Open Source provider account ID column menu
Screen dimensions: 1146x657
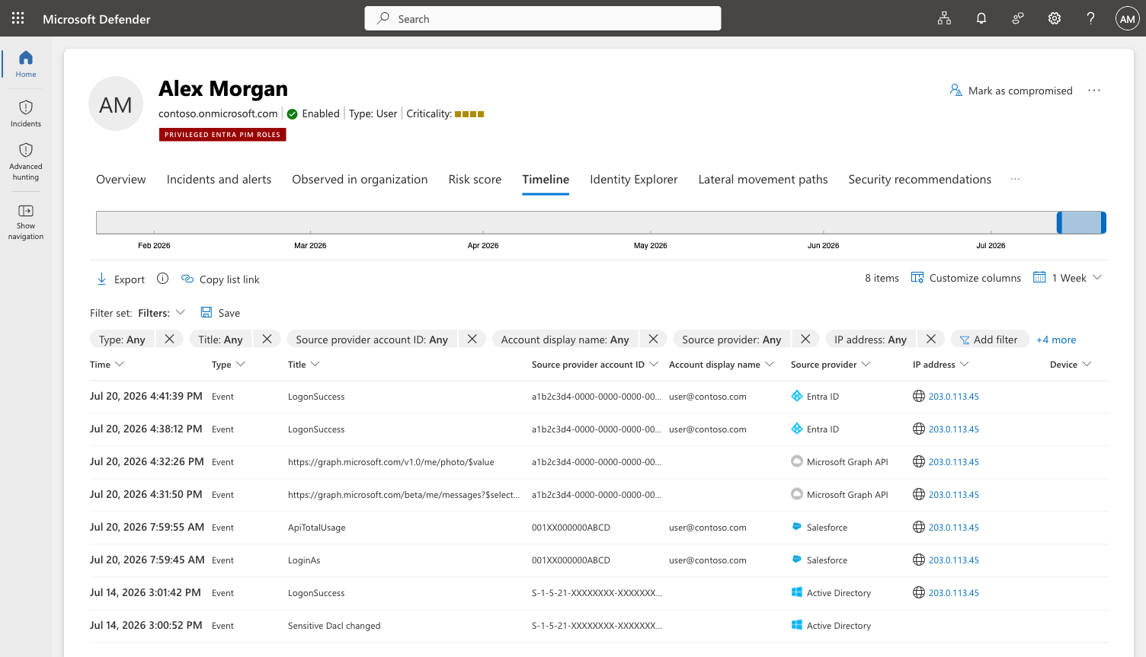coord(595,365)
